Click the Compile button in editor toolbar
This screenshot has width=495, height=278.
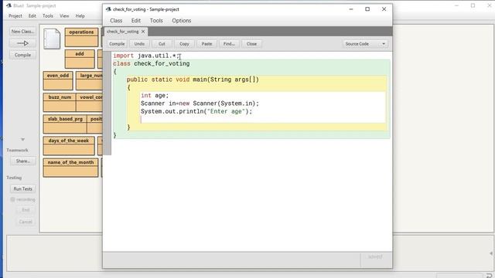tap(117, 44)
